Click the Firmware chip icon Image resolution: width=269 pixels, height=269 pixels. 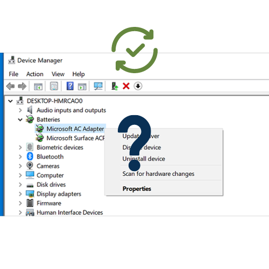[x=30, y=203]
